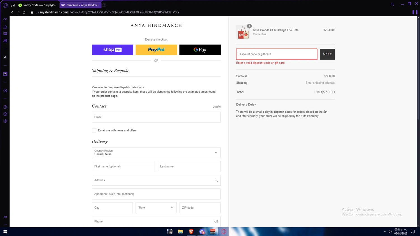Go back using the browser back arrow
The width and height of the screenshot is (420, 236).
click(x=12, y=12)
